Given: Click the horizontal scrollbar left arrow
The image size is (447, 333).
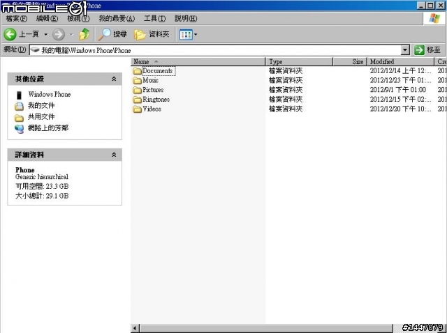Looking at the screenshot, I should (x=135, y=328).
